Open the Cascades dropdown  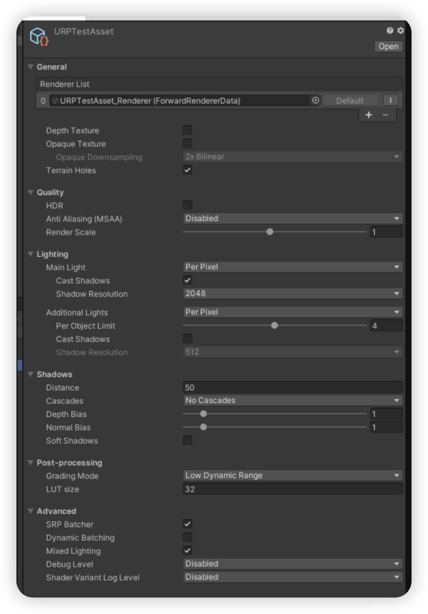click(293, 400)
